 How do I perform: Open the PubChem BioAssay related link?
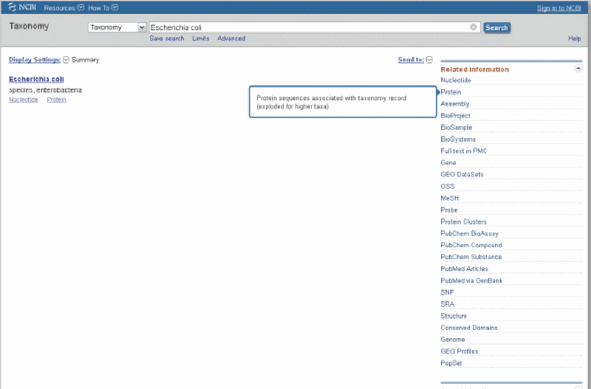[x=470, y=233]
